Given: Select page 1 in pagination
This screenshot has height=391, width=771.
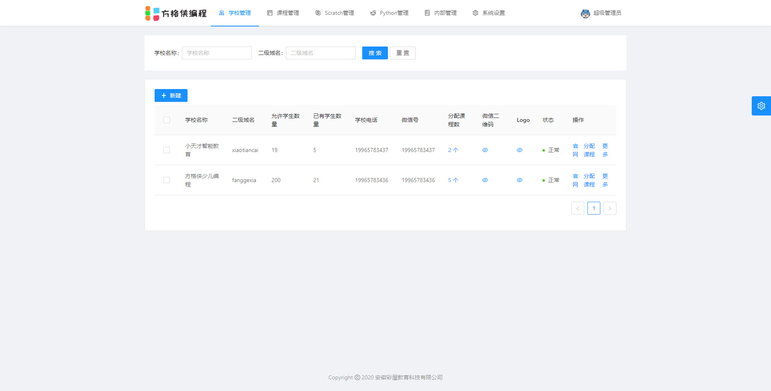Looking at the screenshot, I should coord(594,208).
